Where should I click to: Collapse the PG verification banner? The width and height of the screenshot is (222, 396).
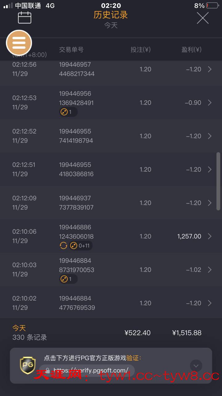tap(196, 366)
